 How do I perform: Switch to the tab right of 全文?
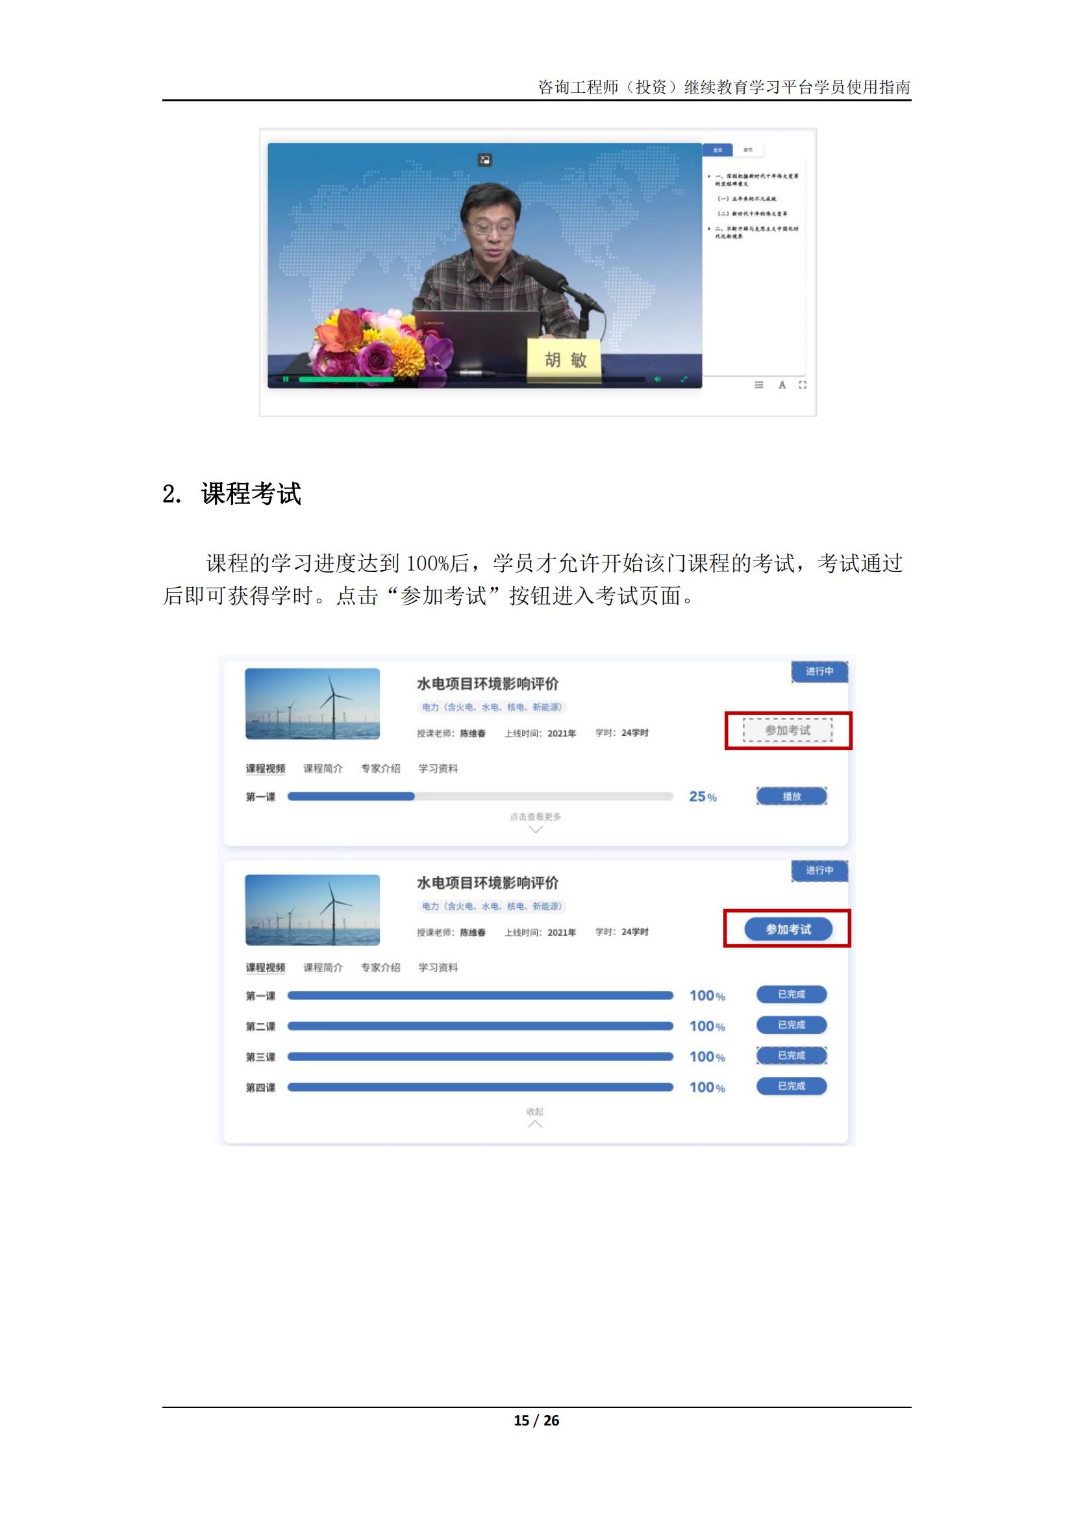(748, 150)
